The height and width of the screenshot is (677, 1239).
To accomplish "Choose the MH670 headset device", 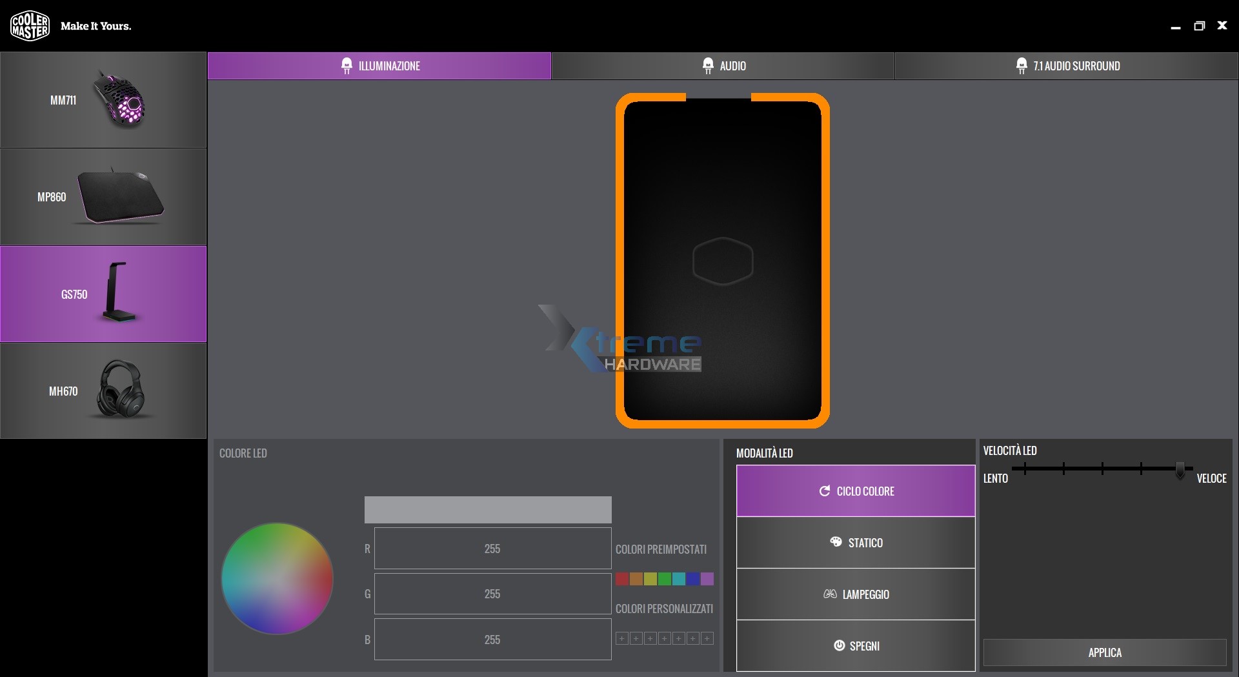I will (103, 390).
